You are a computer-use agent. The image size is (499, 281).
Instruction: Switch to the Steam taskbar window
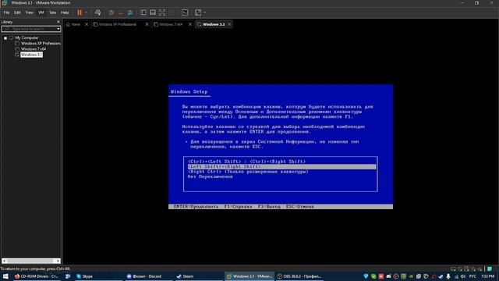point(199,276)
